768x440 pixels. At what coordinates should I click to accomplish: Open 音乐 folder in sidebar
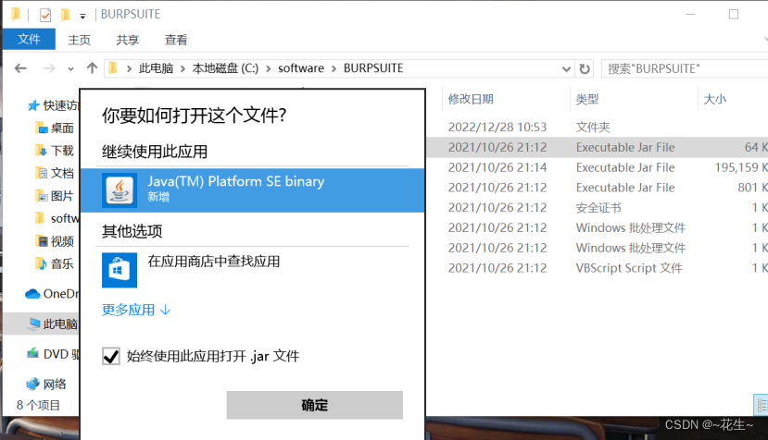(55, 264)
